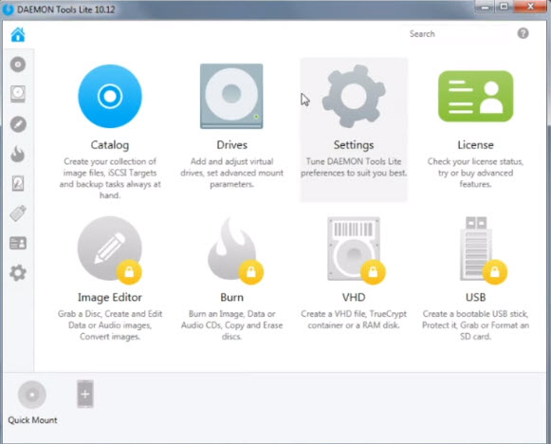Minimize the DAEMON Tools window

coord(485,7)
